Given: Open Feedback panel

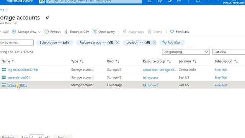Looking at the screenshot, I should [180, 32].
